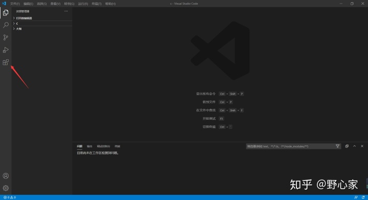This screenshot has width=368, height=200.
Task: Open the 转到(G) menu
Action: (69, 4)
